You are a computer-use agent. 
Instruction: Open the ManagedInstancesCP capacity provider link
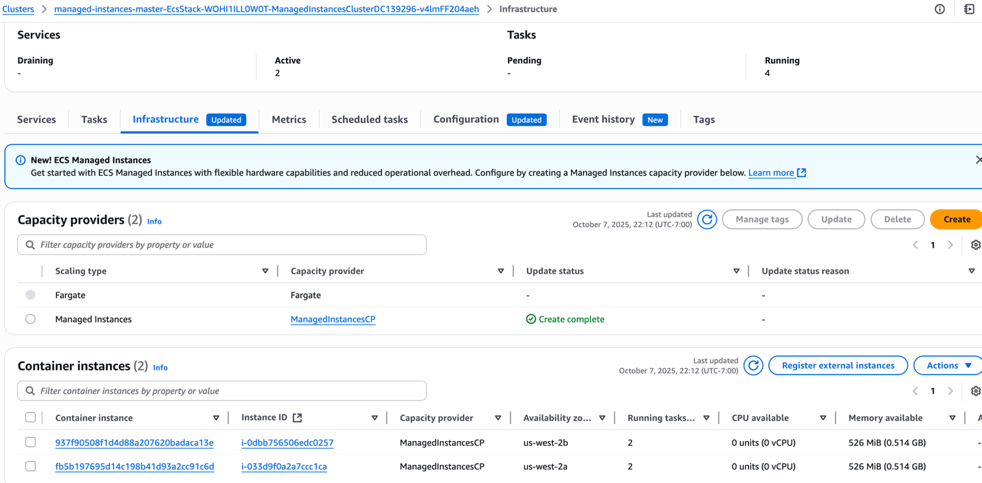(333, 319)
